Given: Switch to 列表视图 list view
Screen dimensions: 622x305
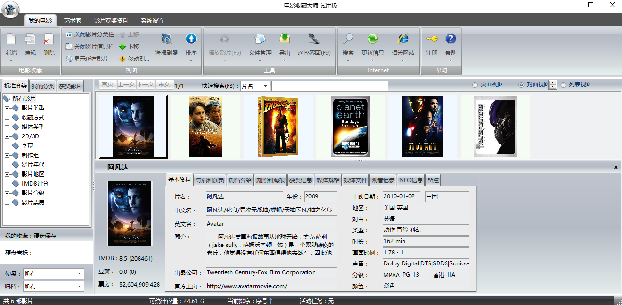Looking at the screenshot, I should click(x=563, y=85).
